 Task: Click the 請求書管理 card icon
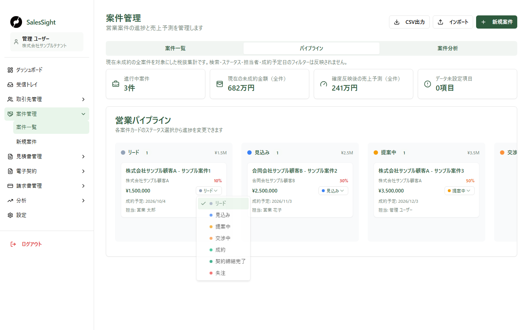[10, 186]
